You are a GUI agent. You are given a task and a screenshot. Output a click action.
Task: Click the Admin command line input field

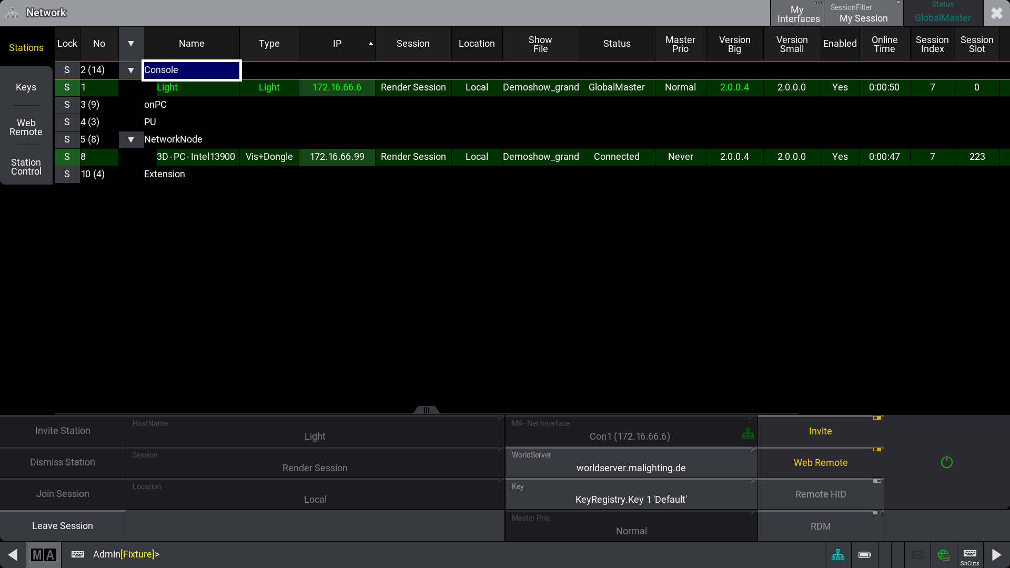(x=210, y=554)
